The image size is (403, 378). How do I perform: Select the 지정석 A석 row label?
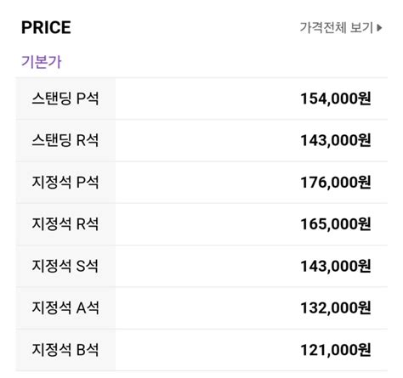[x=65, y=307]
